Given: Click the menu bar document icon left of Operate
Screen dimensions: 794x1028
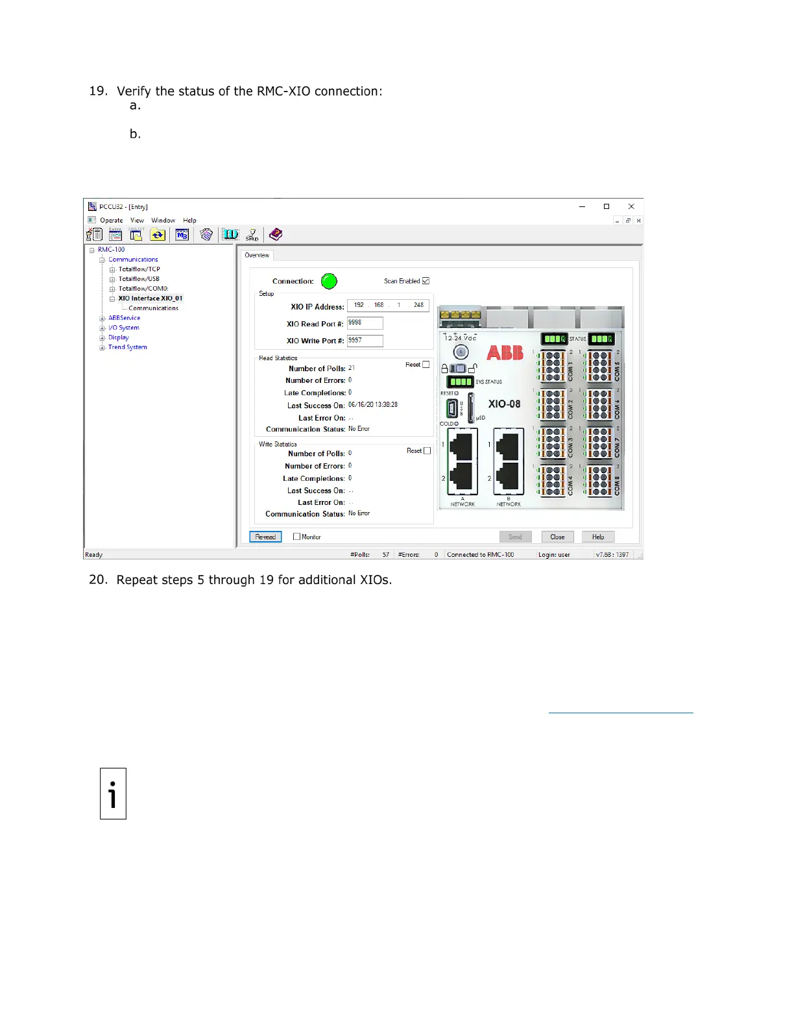Looking at the screenshot, I should point(92,220).
